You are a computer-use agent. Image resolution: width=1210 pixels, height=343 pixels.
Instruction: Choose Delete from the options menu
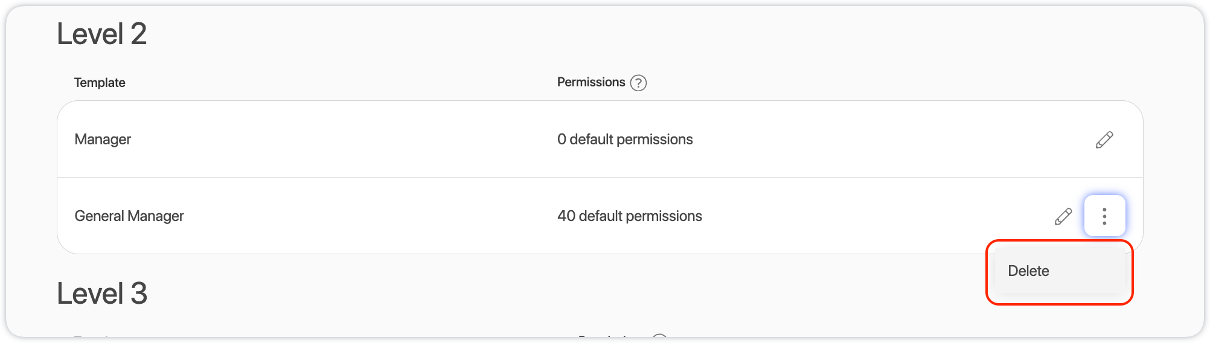1029,271
